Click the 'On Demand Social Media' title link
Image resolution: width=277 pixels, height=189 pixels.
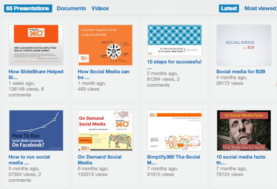pyautogui.click(x=100, y=160)
